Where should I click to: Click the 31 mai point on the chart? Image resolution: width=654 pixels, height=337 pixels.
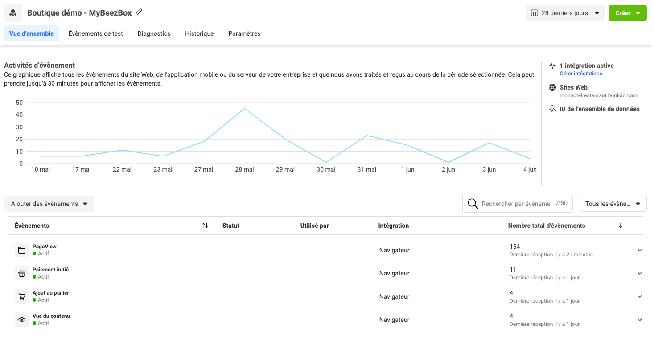click(x=367, y=136)
